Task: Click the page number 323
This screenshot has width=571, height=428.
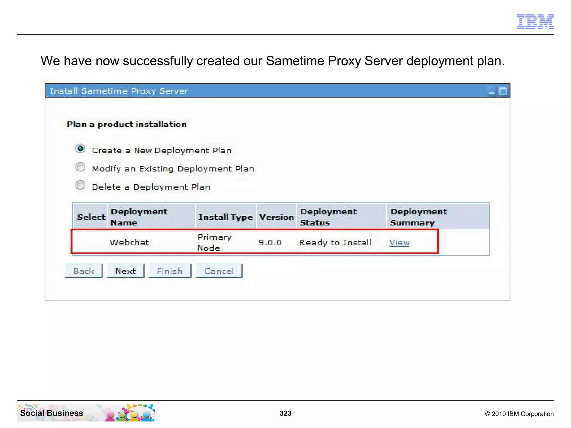Action: [285, 413]
